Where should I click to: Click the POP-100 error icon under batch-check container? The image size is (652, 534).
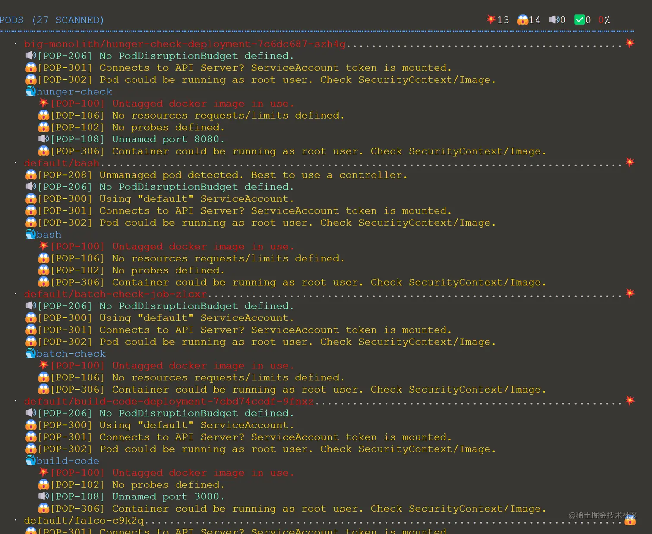pyautogui.click(x=44, y=365)
